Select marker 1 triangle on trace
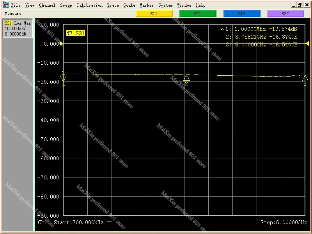The height and width of the screenshot is (234, 312). pyautogui.click(x=63, y=78)
